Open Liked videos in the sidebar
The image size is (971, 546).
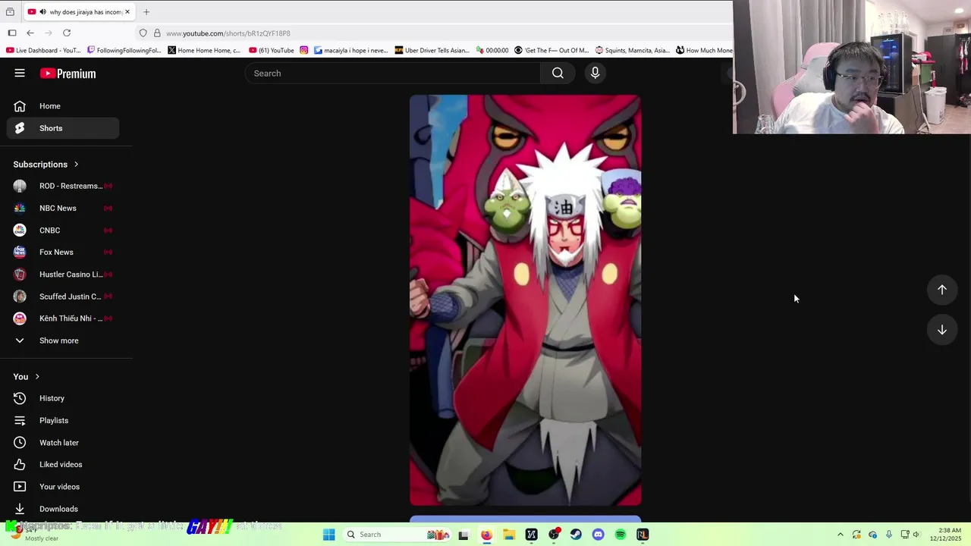click(x=63, y=465)
